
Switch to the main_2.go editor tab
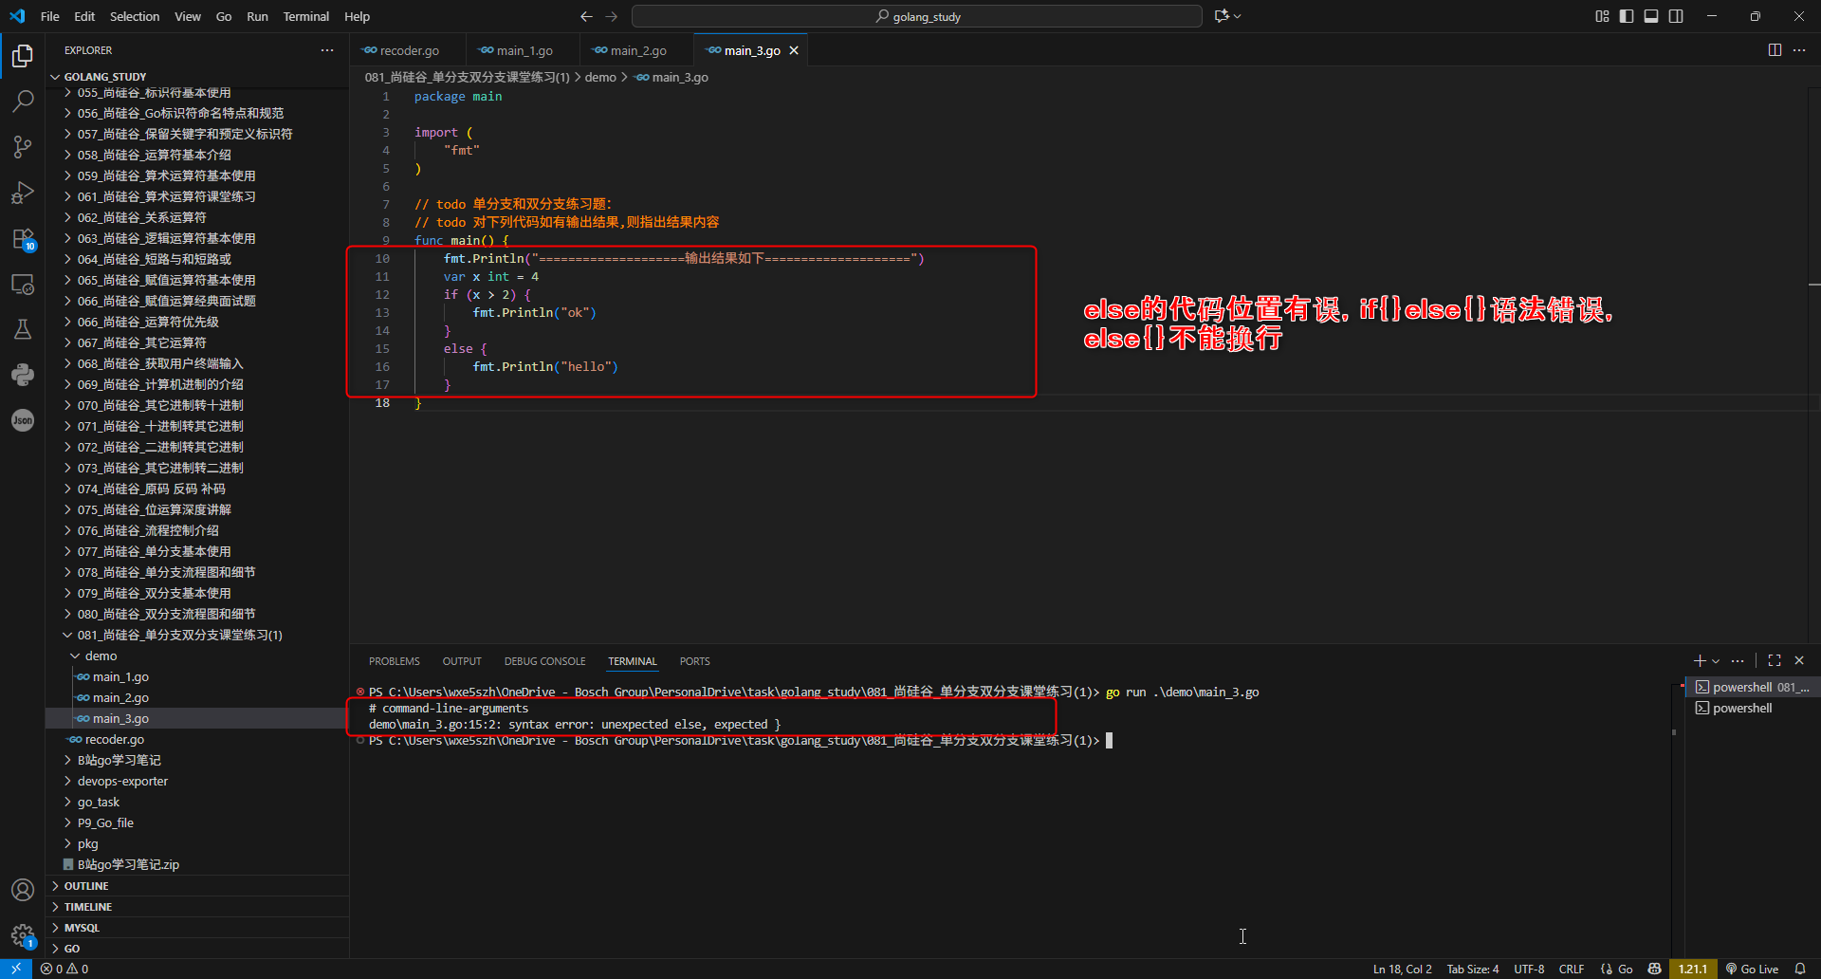tap(637, 50)
